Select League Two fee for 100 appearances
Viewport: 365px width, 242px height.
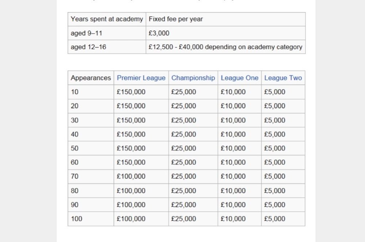point(275,219)
